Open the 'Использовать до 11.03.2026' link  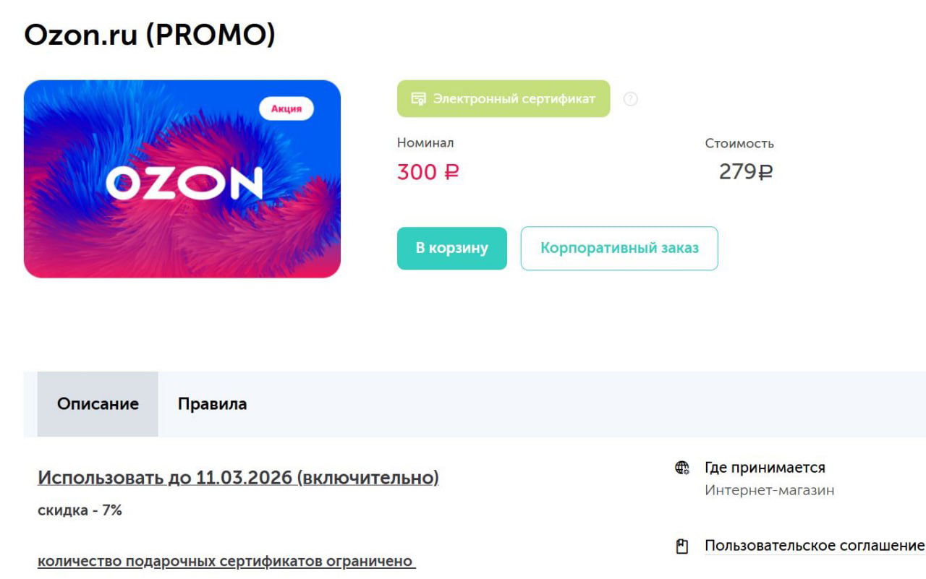point(239,477)
